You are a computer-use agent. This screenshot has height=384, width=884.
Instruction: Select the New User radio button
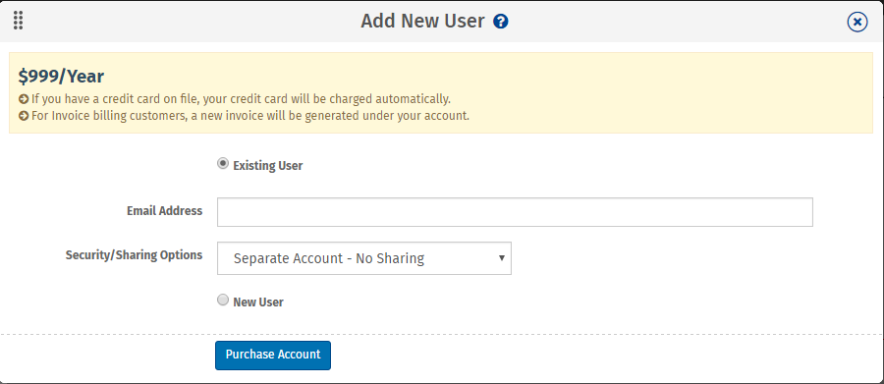223,300
